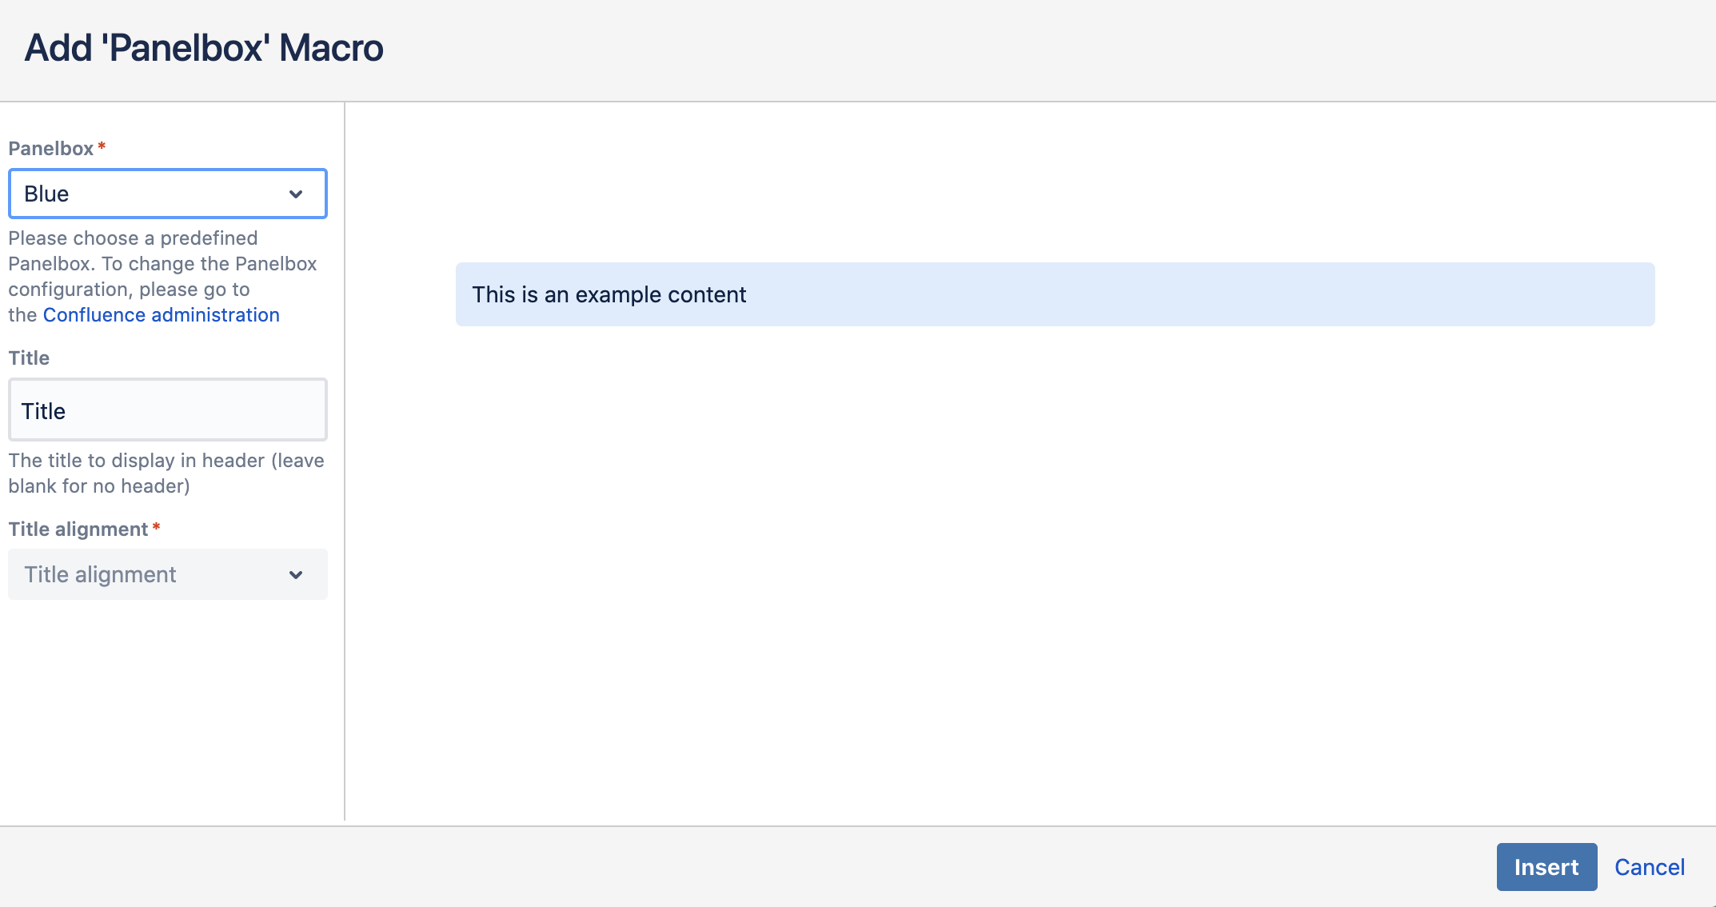1716x907 pixels.
Task: Open the Panelbox dropdown showing Blue
Action: click(x=152, y=194)
